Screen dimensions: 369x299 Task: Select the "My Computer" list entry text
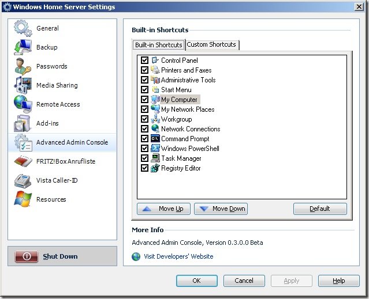pos(180,100)
